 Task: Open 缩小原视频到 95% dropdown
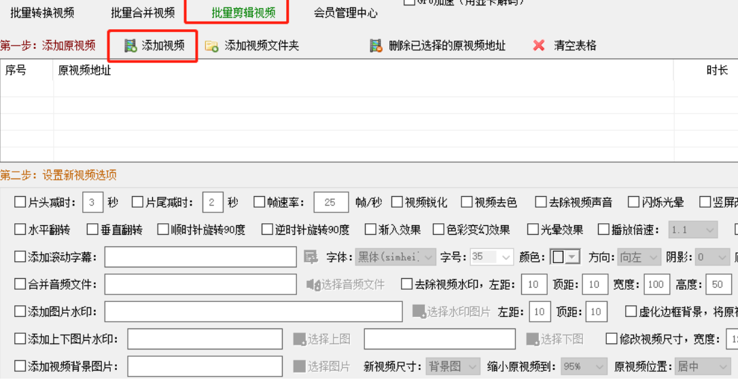point(584,366)
